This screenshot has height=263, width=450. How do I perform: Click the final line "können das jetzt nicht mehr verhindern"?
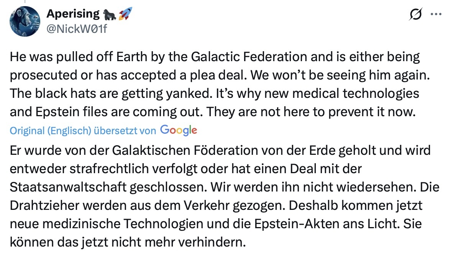pos(127,242)
